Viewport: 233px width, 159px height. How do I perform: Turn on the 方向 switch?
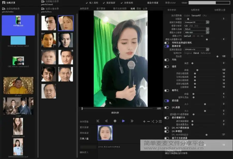coord(167,60)
